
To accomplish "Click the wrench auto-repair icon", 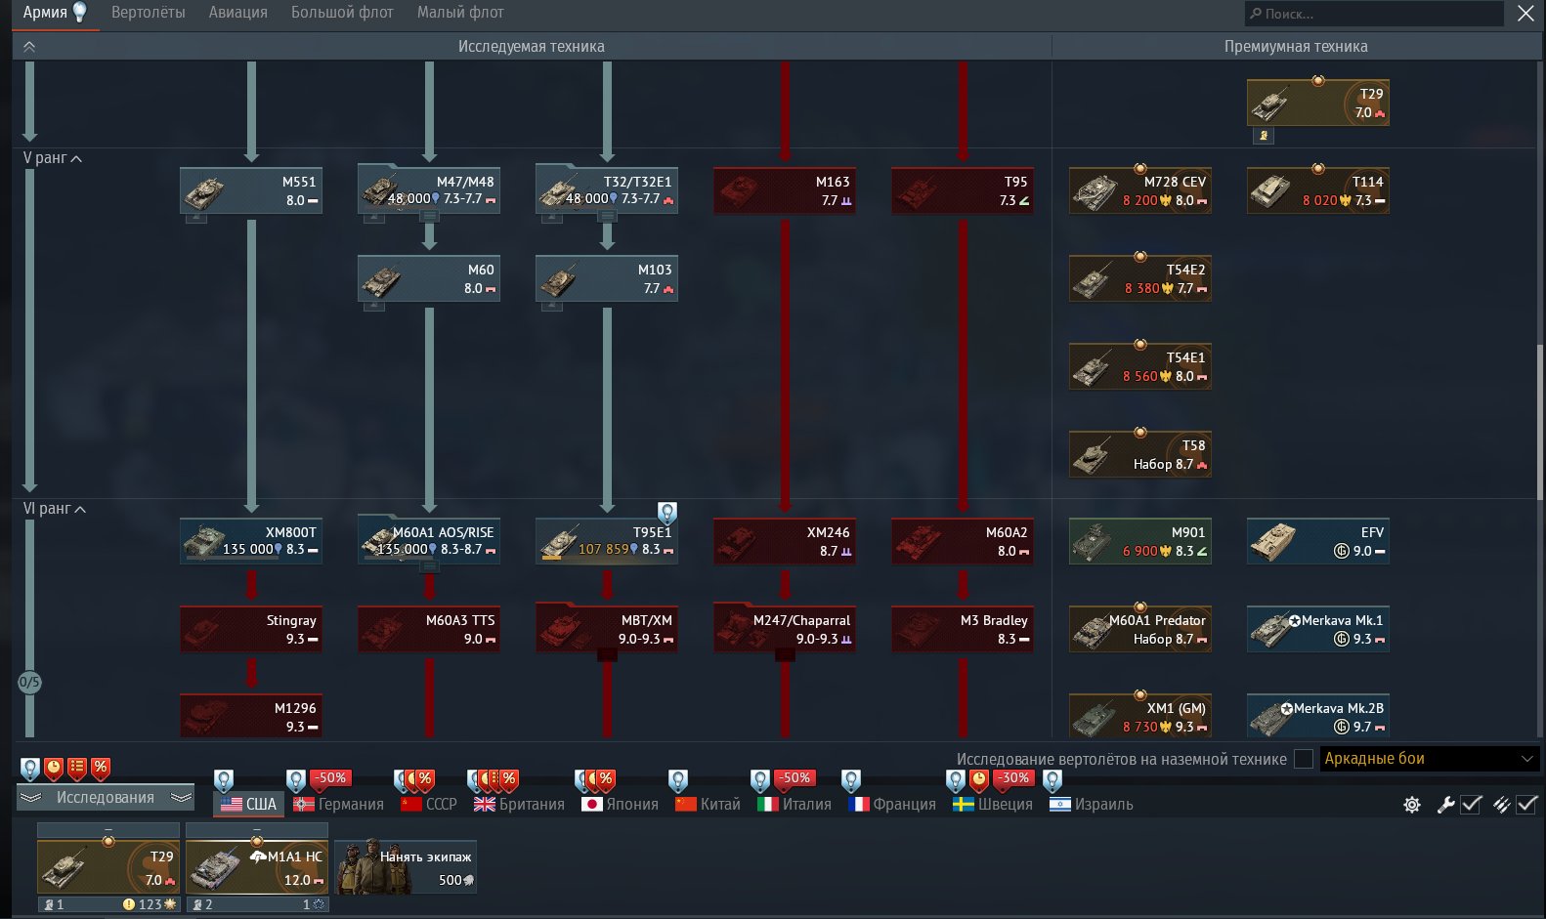I will point(1445,805).
